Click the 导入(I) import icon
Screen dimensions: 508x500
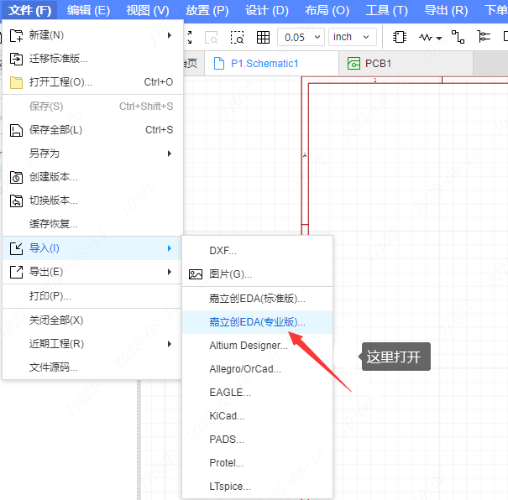coord(16,248)
